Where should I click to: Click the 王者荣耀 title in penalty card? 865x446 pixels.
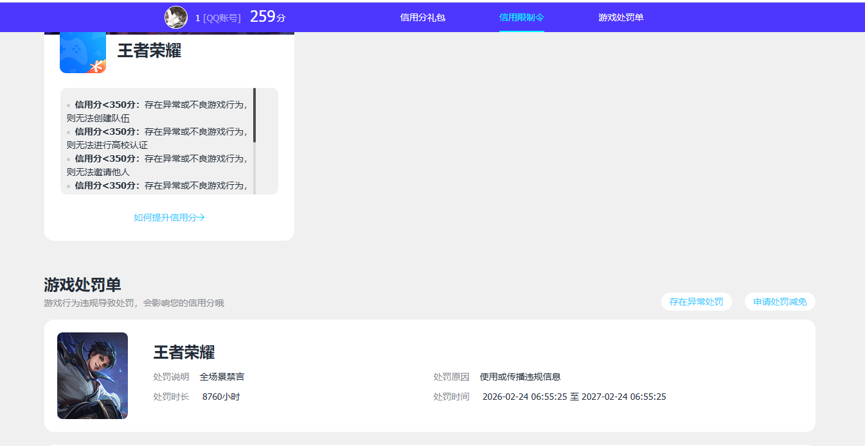(184, 352)
